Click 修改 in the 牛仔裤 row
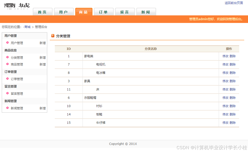 click(x=226, y=123)
